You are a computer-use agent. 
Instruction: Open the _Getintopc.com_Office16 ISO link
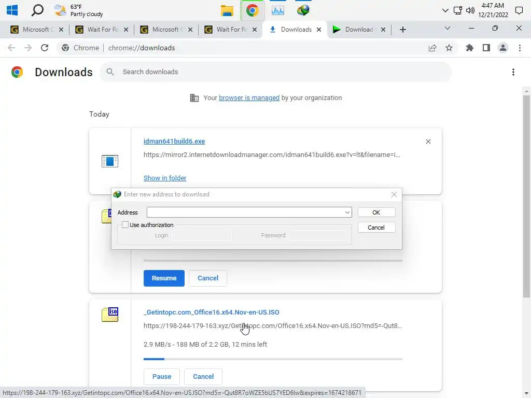pyautogui.click(x=212, y=312)
